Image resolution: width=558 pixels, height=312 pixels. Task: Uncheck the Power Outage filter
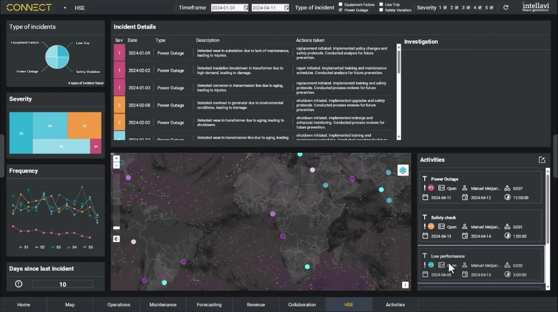pyautogui.click(x=341, y=10)
